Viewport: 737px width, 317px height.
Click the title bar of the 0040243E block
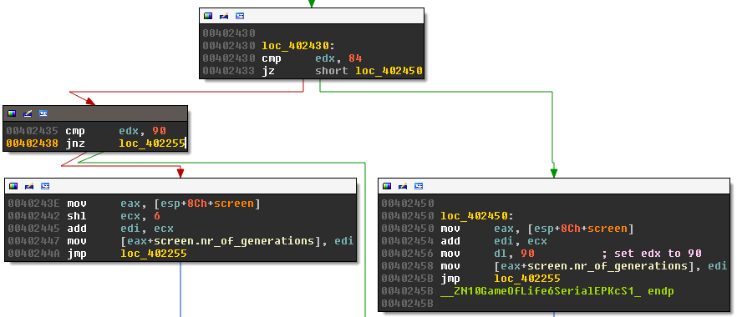[x=180, y=186]
